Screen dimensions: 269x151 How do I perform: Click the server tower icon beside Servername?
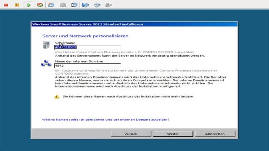click(46, 45)
